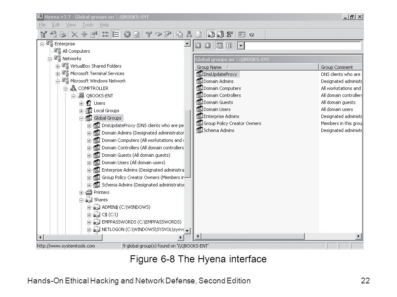Open properties via the toolbar properties icon
Viewport: 397px width, 297px height.
pos(94,34)
